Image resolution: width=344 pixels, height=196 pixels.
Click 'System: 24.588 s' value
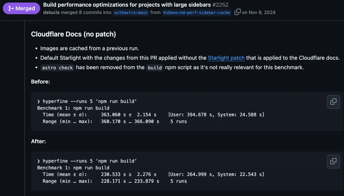click(x=240, y=115)
